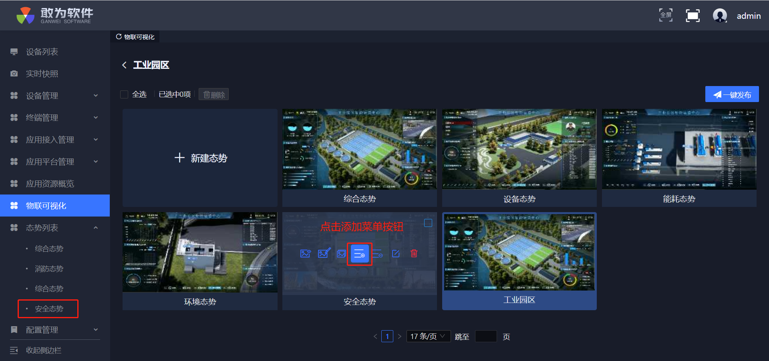Open the 能耗态势 thumbnail card
This screenshot has width=769, height=361.
tap(679, 158)
